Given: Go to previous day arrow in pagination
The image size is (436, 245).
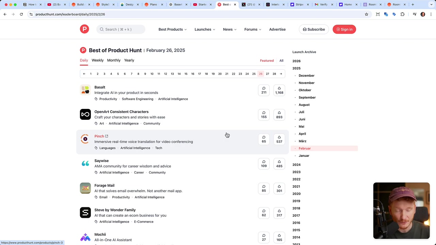Looking at the screenshot, I should coord(84,74).
